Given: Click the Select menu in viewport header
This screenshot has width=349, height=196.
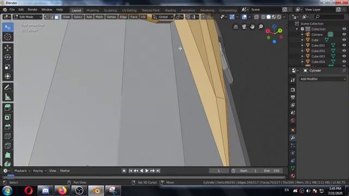Looking at the screenshot, I should (78, 17).
